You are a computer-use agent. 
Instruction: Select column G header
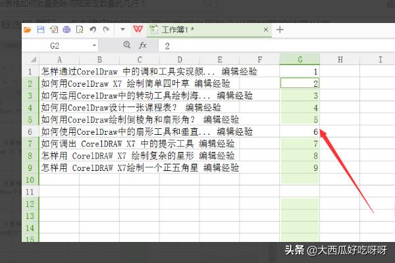300,59
